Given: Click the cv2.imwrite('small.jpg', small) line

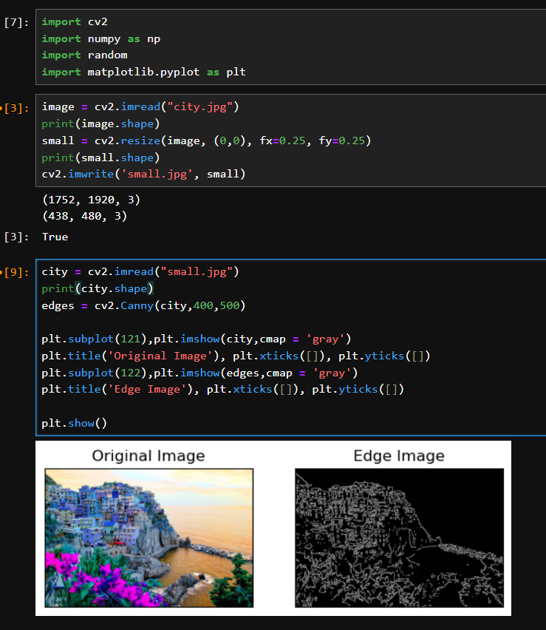Looking at the screenshot, I should click(144, 174).
